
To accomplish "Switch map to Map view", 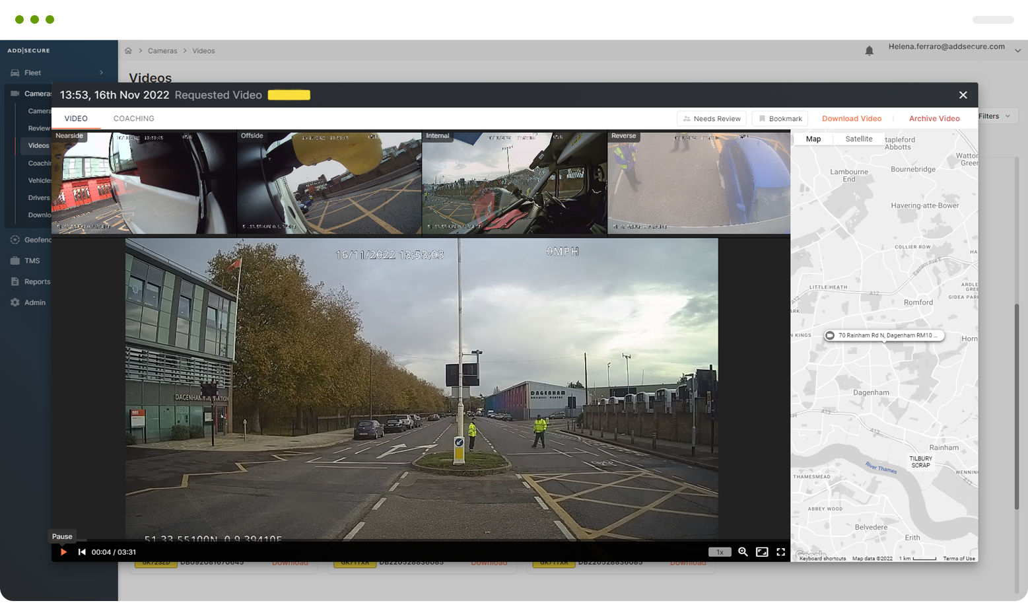I will 813,139.
